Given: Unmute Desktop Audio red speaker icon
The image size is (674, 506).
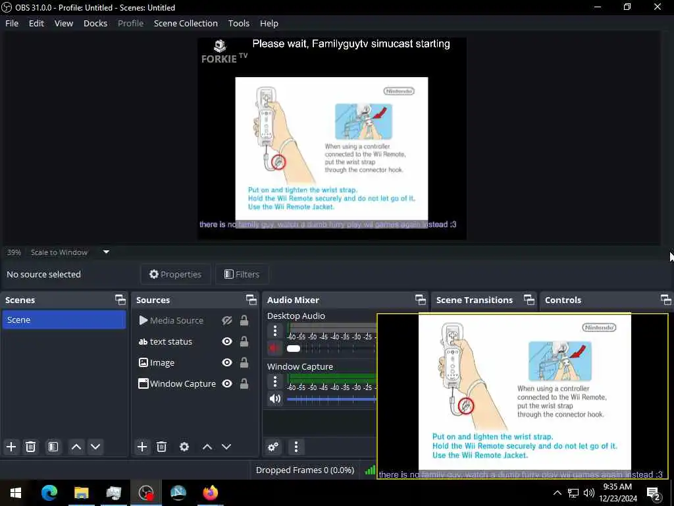Looking at the screenshot, I should coord(273,348).
